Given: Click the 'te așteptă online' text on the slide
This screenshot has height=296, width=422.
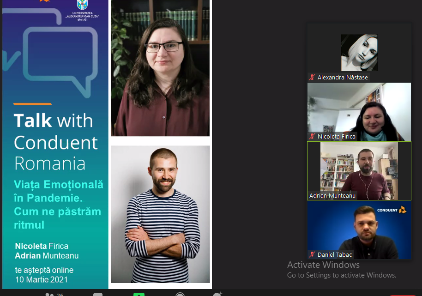Looking at the screenshot, I should point(44,270).
